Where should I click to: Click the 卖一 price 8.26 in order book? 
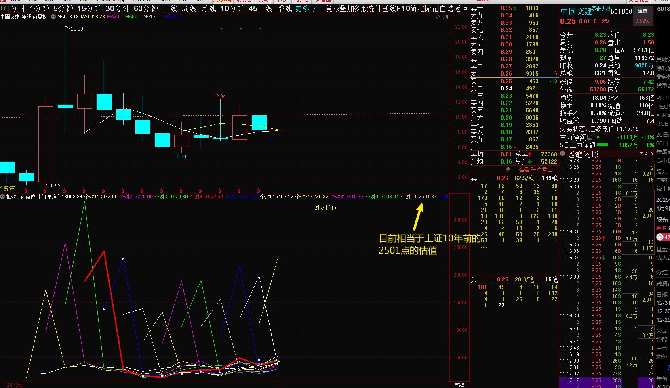[506, 73]
